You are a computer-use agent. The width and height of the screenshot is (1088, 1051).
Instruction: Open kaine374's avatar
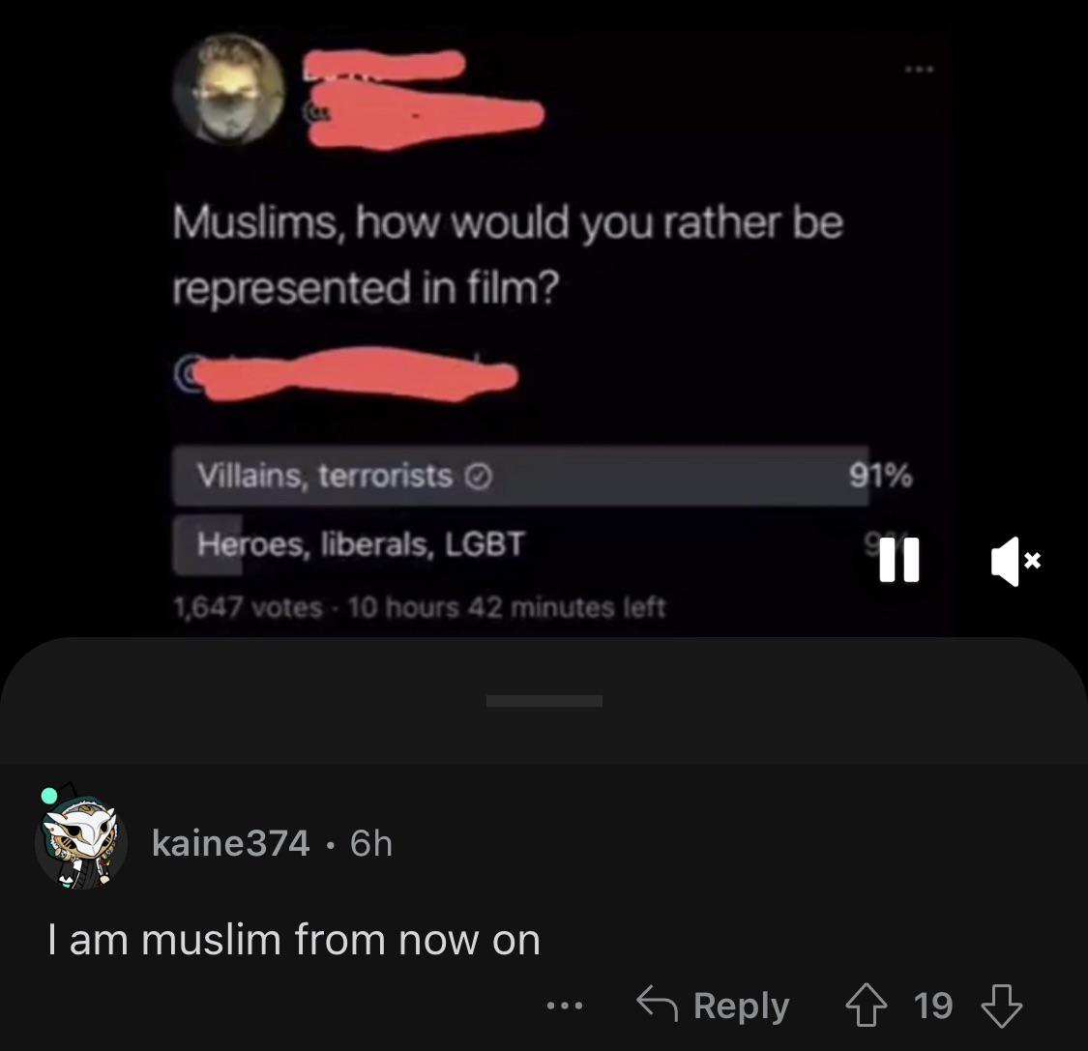pyautogui.click(x=81, y=842)
